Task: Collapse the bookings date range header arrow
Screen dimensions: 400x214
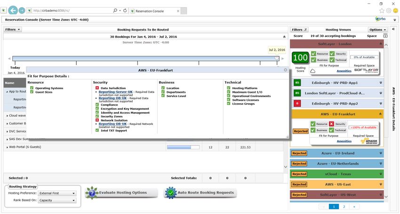Action: coord(284,37)
